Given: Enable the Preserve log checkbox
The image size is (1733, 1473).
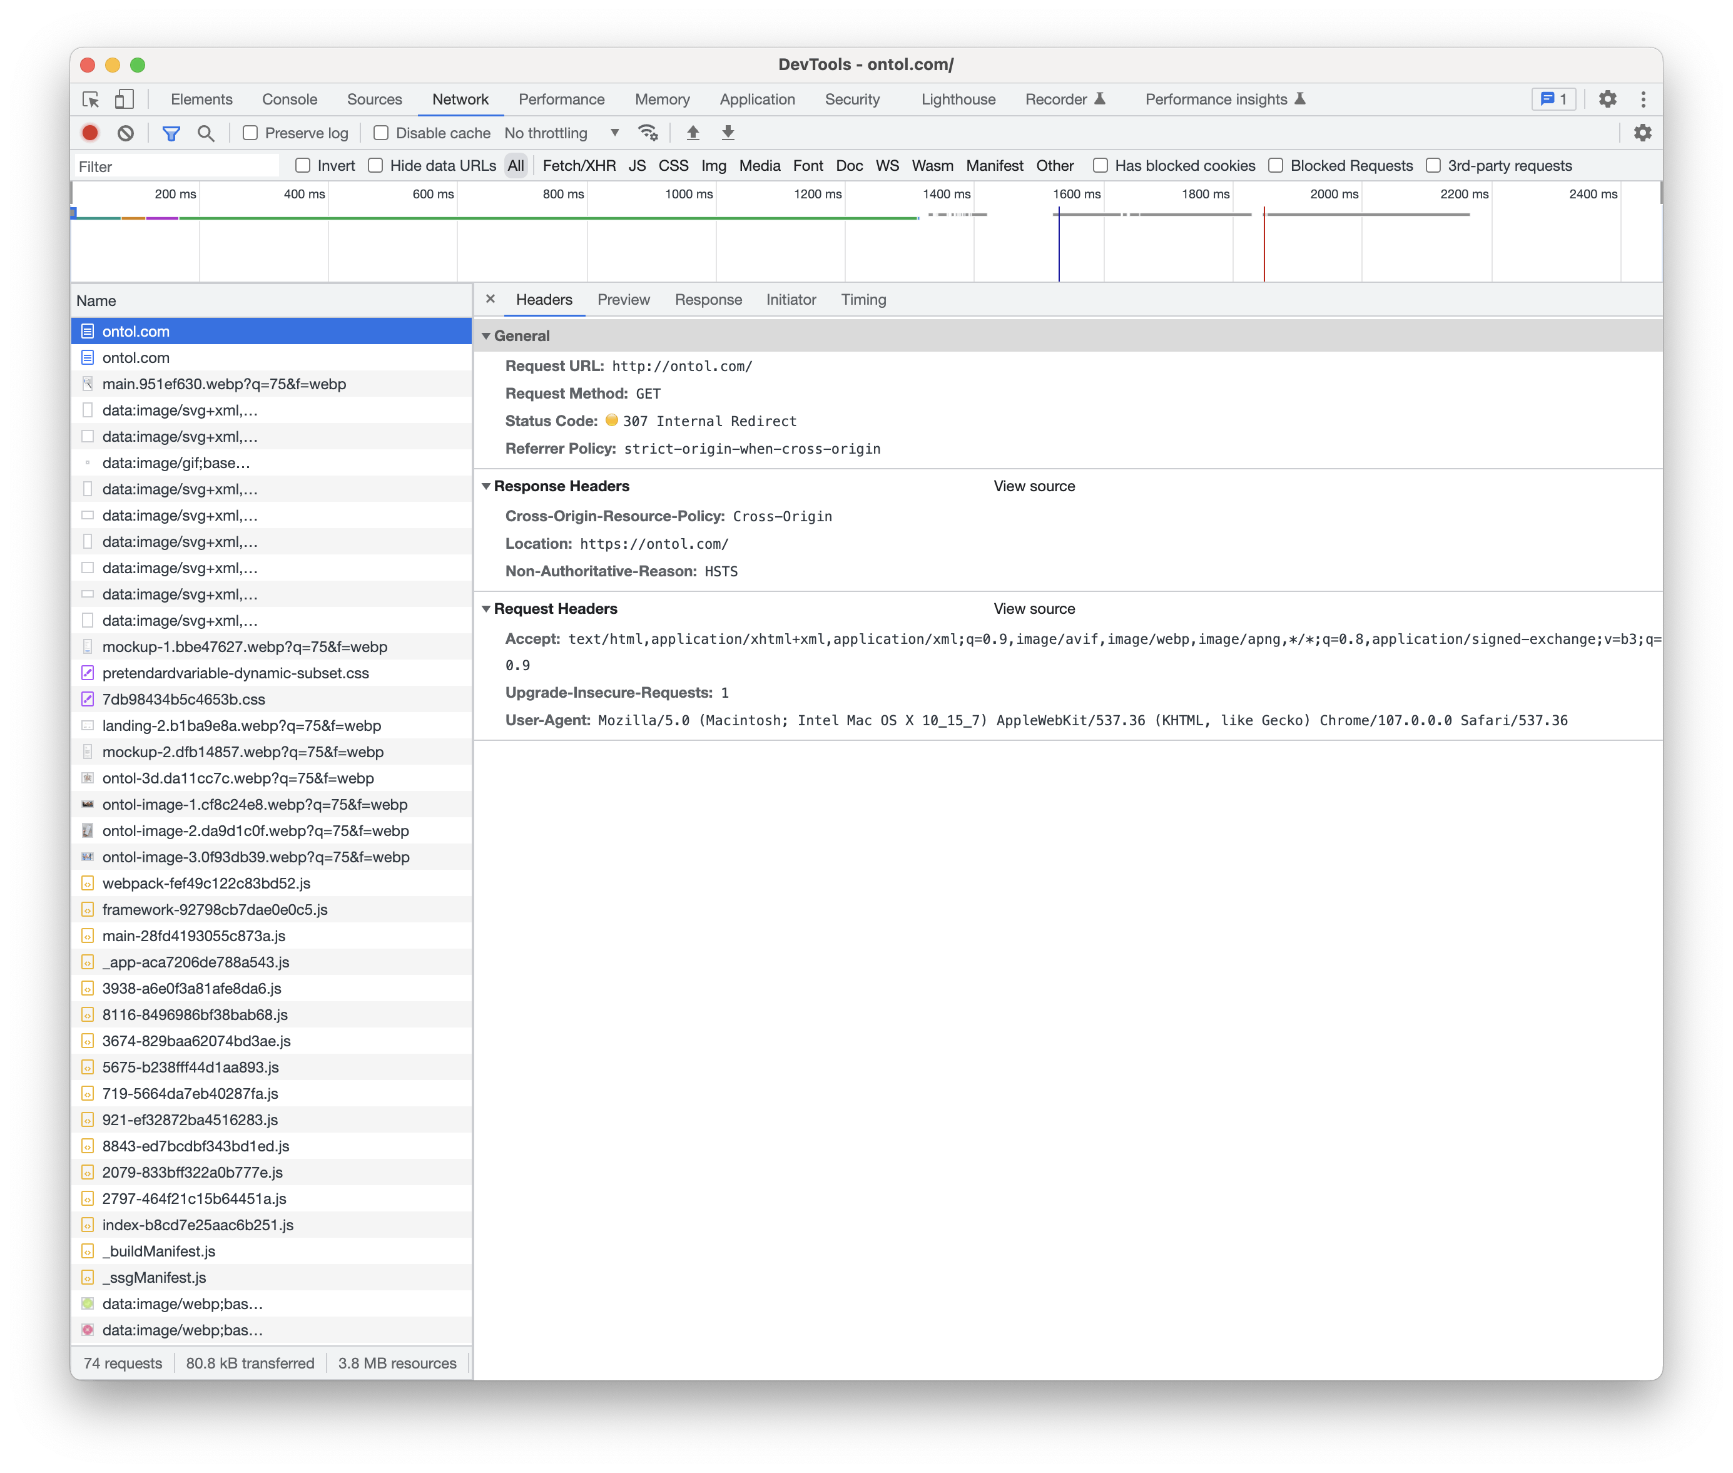Looking at the screenshot, I should (250, 133).
